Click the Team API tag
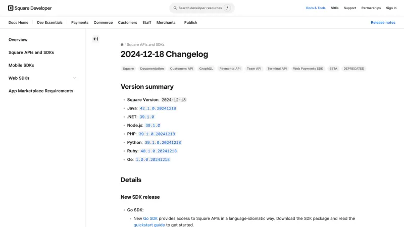The image size is (404, 227). [x=254, y=69]
